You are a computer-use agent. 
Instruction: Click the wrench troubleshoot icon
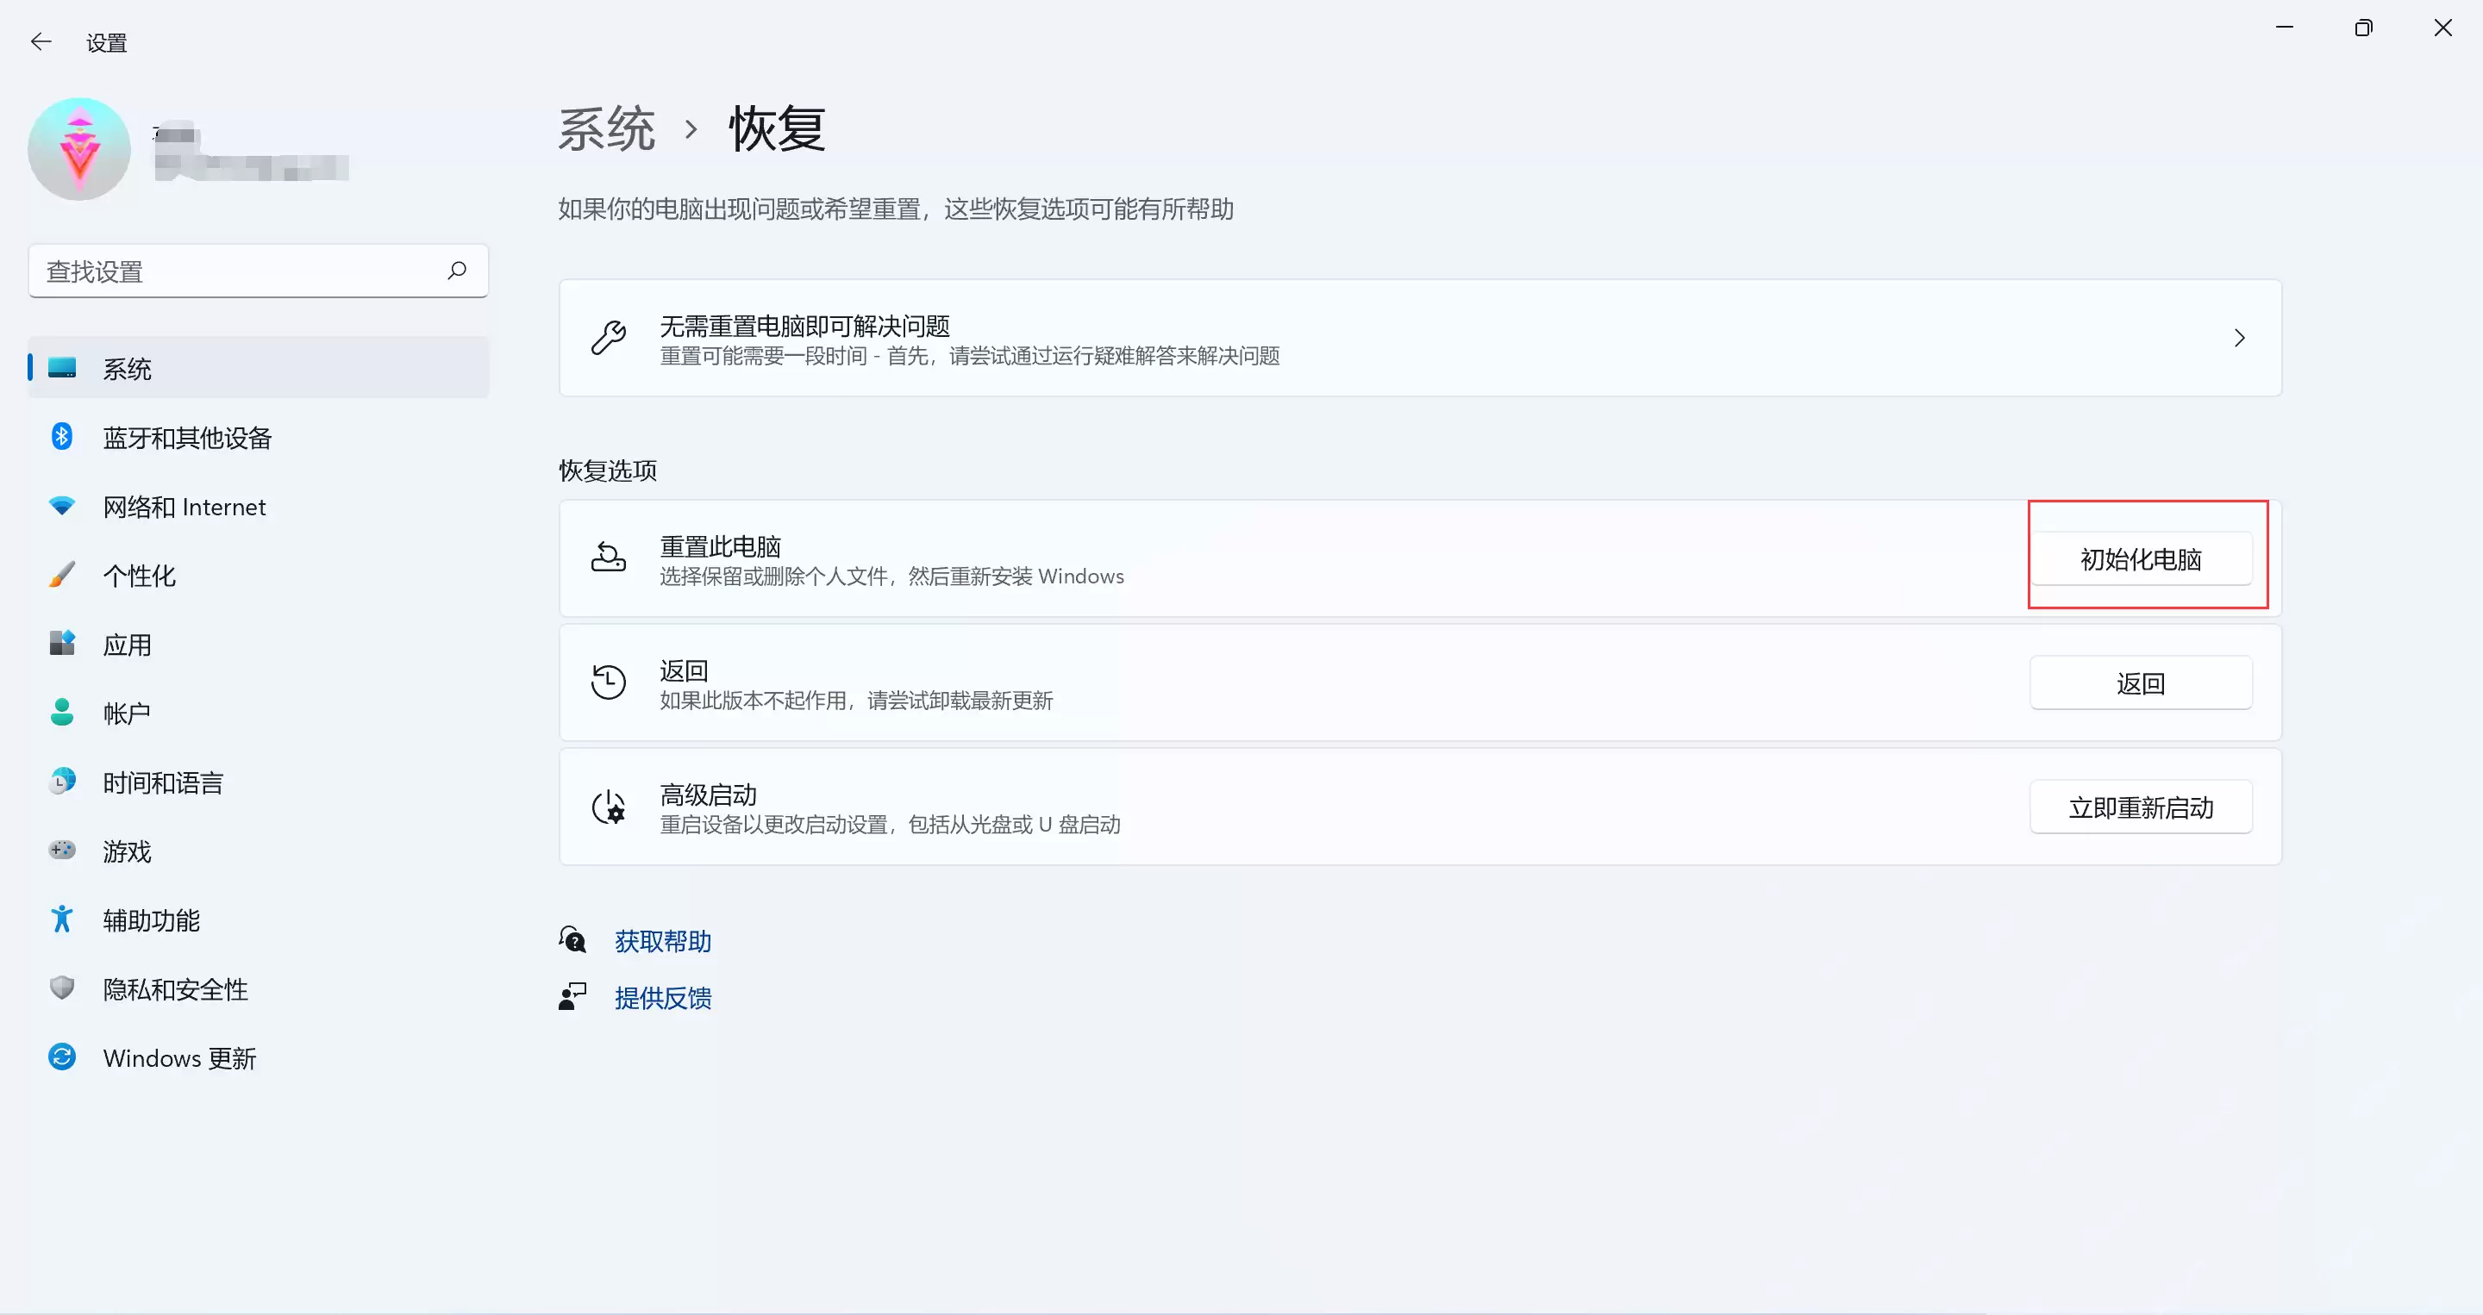610,337
